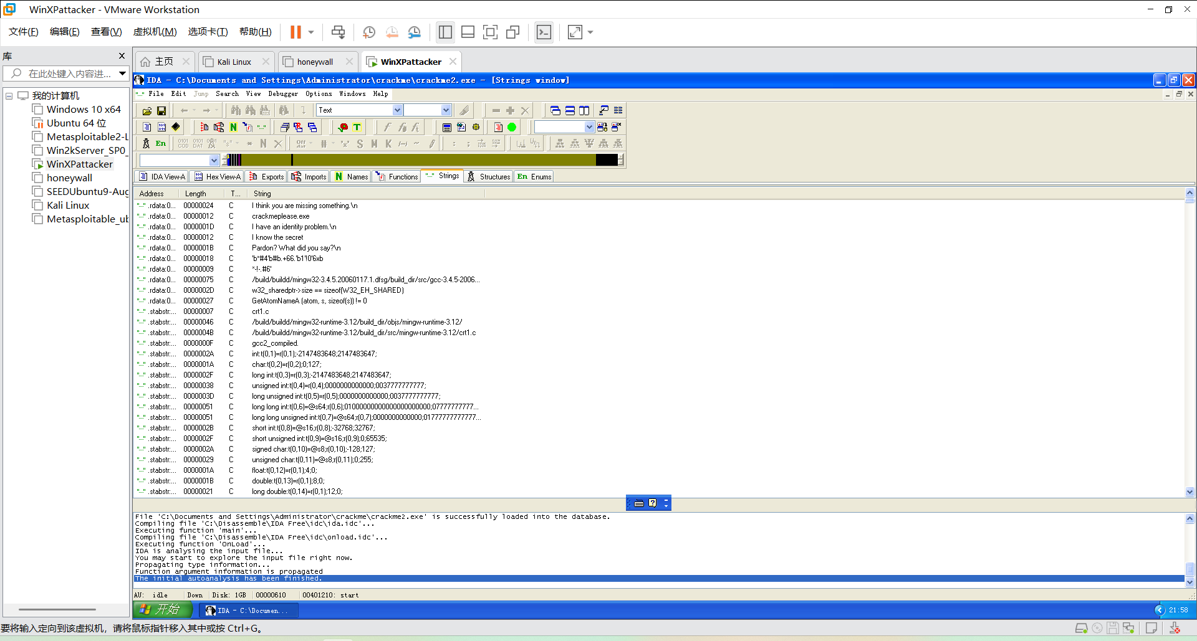Click the save database floppy icon in IDA
Screen dimensions: 1197x641
[161, 111]
